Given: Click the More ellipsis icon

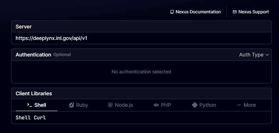Looking at the screenshot, I should click(x=239, y=105).
